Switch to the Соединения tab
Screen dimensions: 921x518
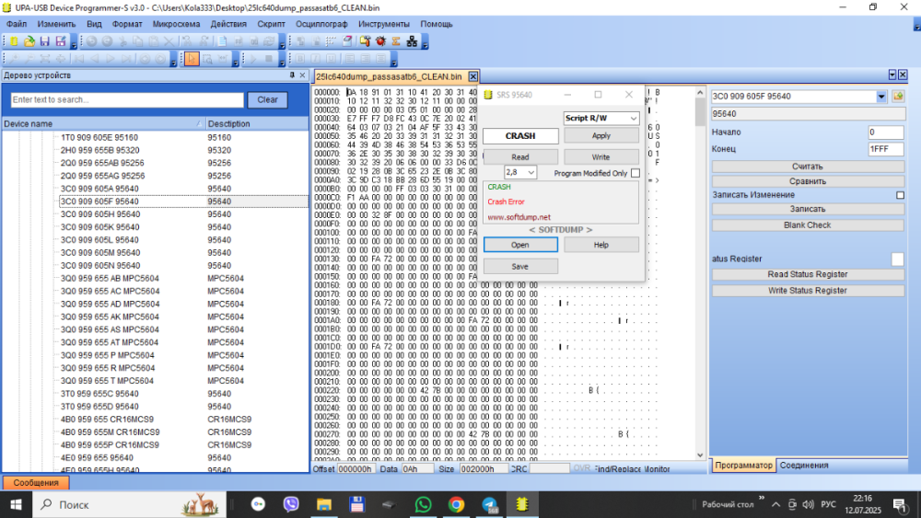(x=803, y=466)
